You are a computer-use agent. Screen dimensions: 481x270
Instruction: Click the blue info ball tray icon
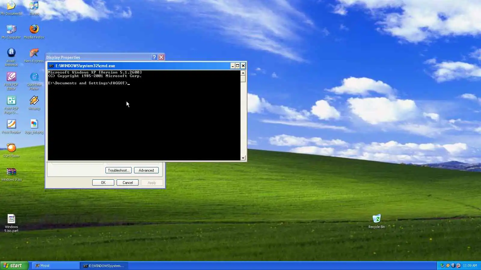point(453,265)
